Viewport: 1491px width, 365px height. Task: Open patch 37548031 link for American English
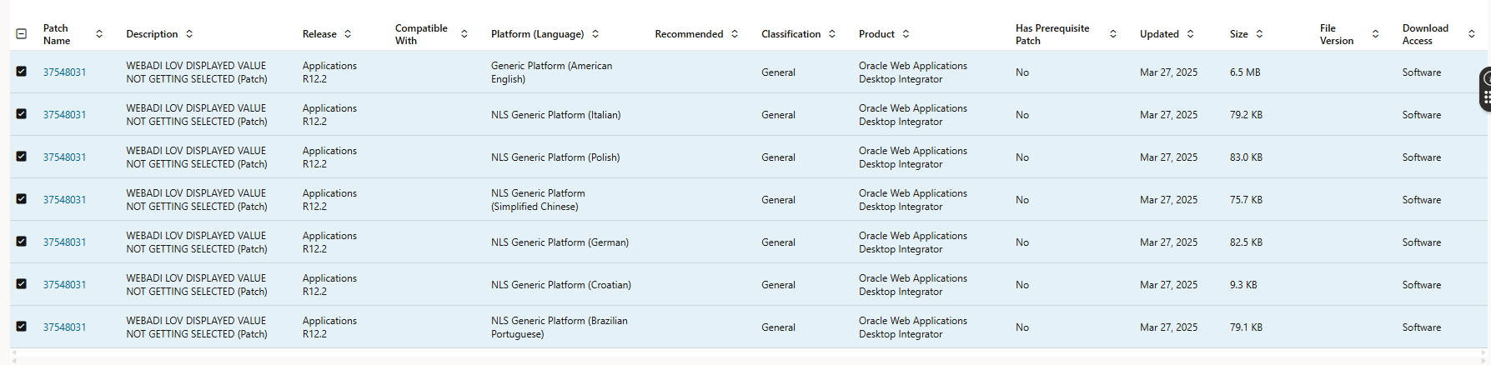pyautogui.click(x=64, y=72)
